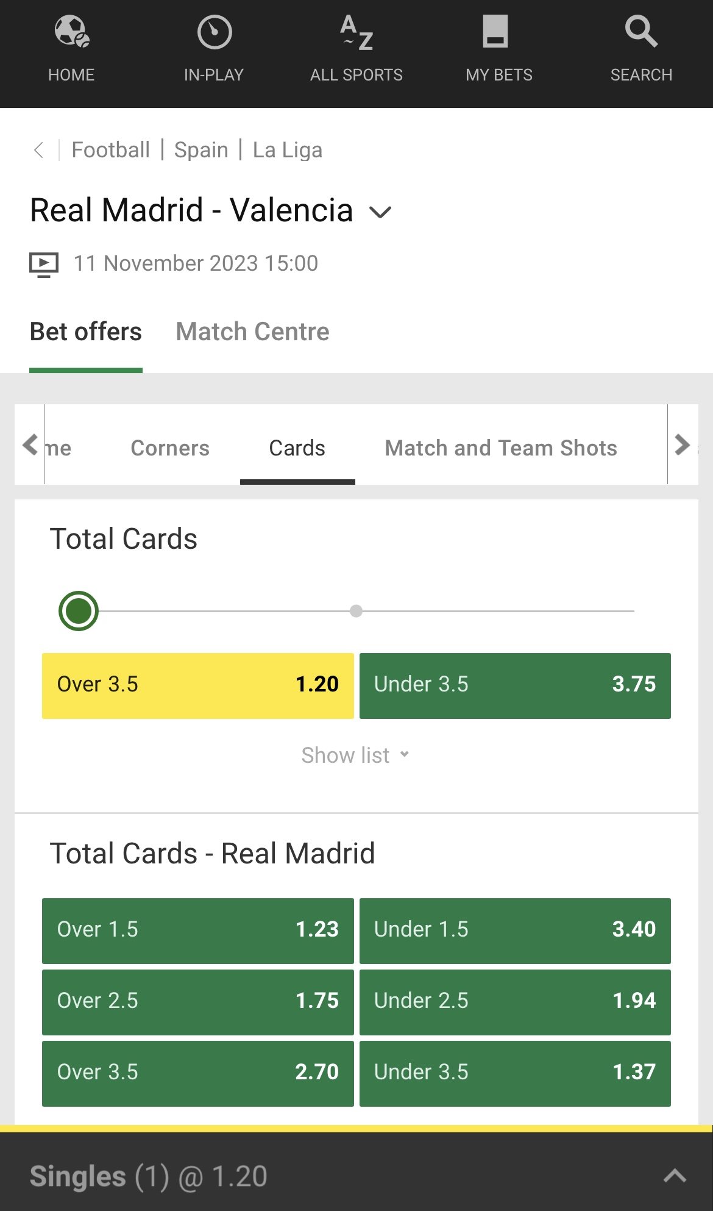This screenshot has height=1211, width=713.
Task: Show previous market tabs with left arrow
Action: tap(30, 445)
